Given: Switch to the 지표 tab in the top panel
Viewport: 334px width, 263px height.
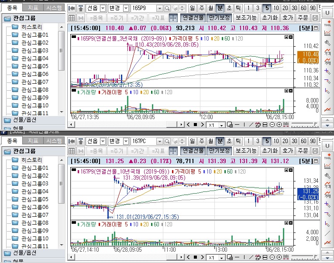Looking at the screenshot, I should 33,7.
